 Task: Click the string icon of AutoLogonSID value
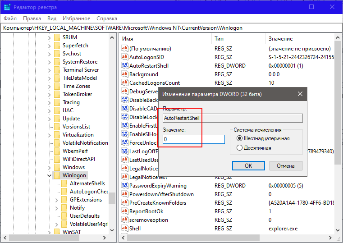coord(125,57)
